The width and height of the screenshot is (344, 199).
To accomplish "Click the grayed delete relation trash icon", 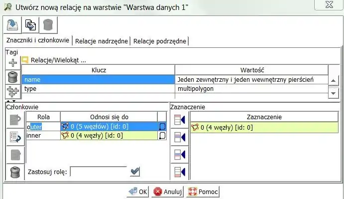I will click(x=48, y=25).
